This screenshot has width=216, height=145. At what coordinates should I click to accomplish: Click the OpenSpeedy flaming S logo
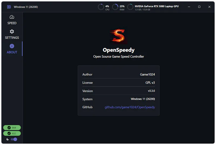coord(119,35)
